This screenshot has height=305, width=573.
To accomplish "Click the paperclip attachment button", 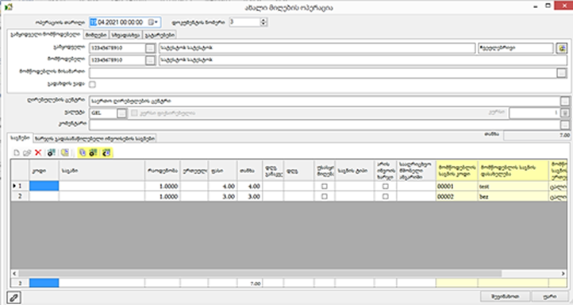I will [13, 297].
